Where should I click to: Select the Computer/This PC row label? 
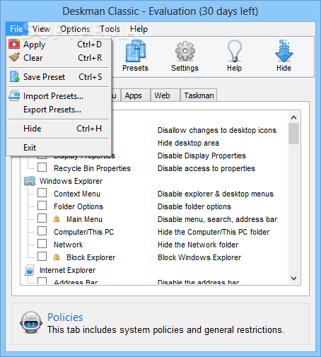pyautogui.click(x=83, y=232)
